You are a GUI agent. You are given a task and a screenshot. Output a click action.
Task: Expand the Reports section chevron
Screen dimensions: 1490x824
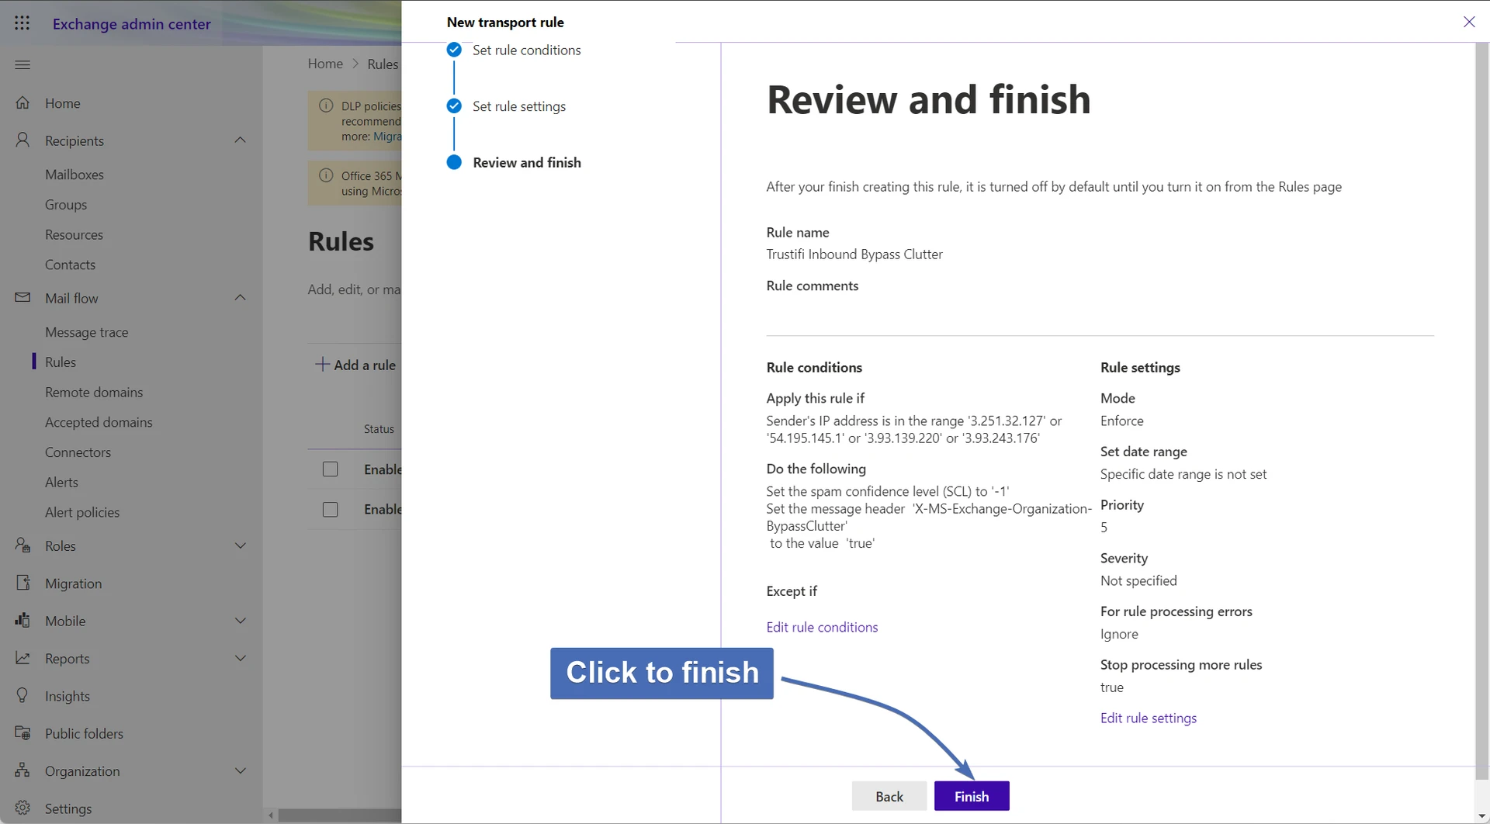(241, 658)
